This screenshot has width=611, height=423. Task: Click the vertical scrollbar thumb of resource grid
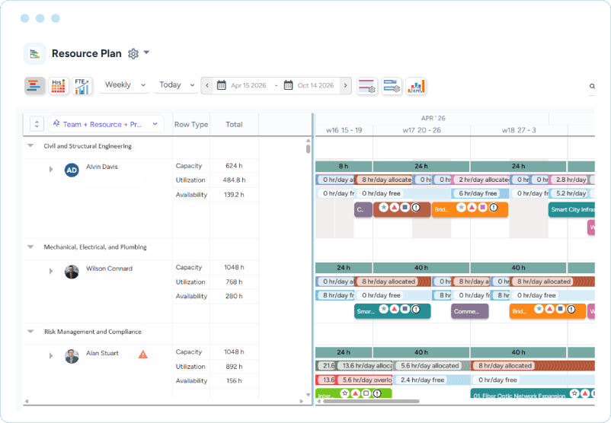[x=309, y=148]
